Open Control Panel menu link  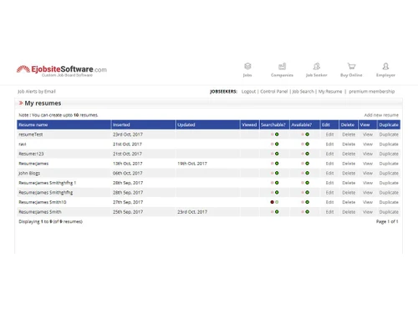tap(274, 91)
